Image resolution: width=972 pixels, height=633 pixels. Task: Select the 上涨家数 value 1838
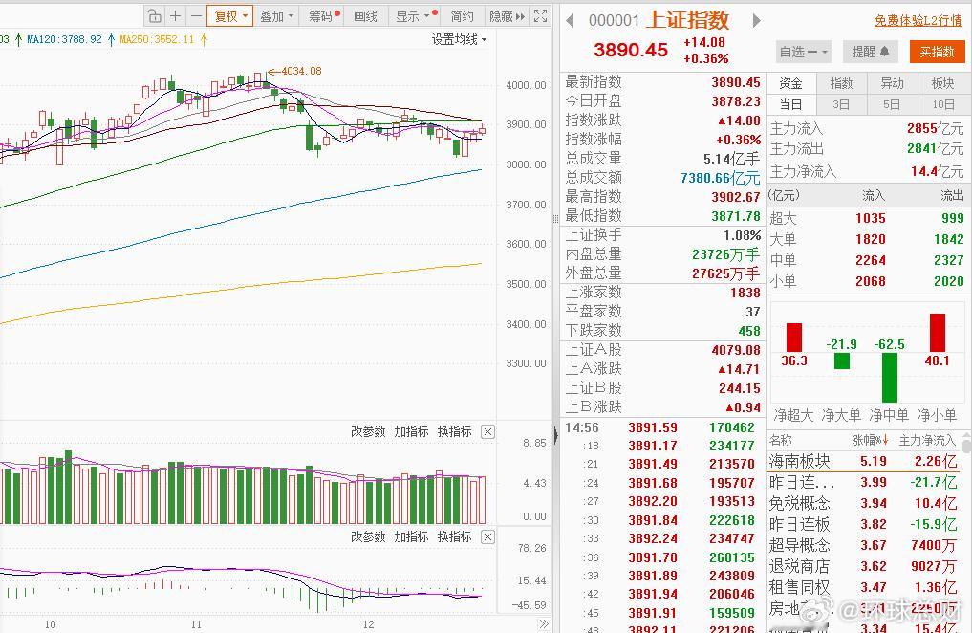click(x=745, y=293)
